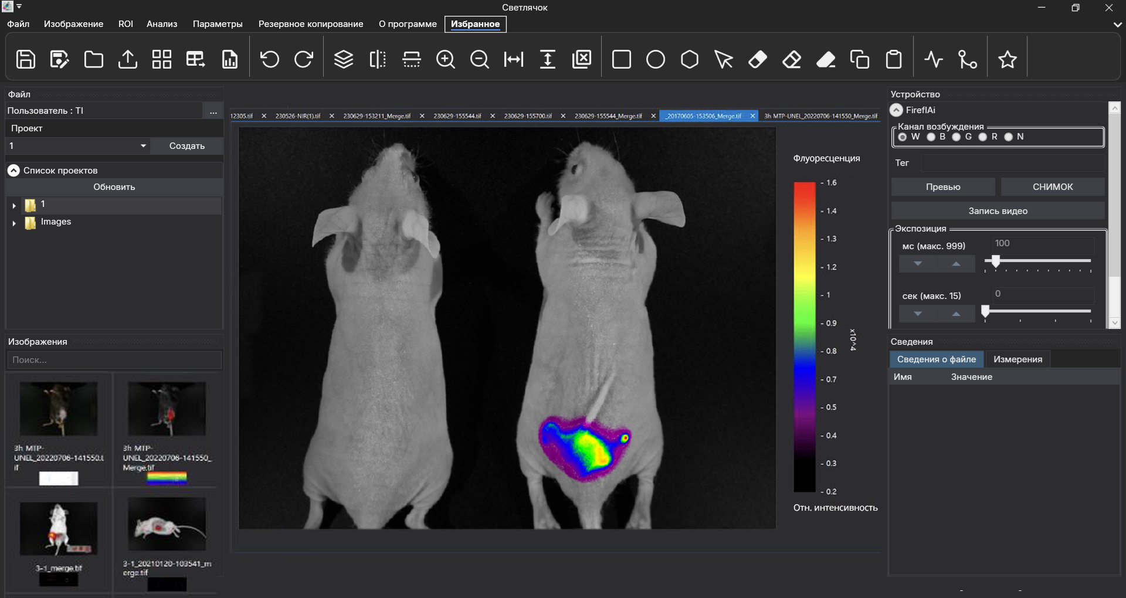Select the rectangle ROI tool
The image size is (1126, 598).
pos(622,59)
